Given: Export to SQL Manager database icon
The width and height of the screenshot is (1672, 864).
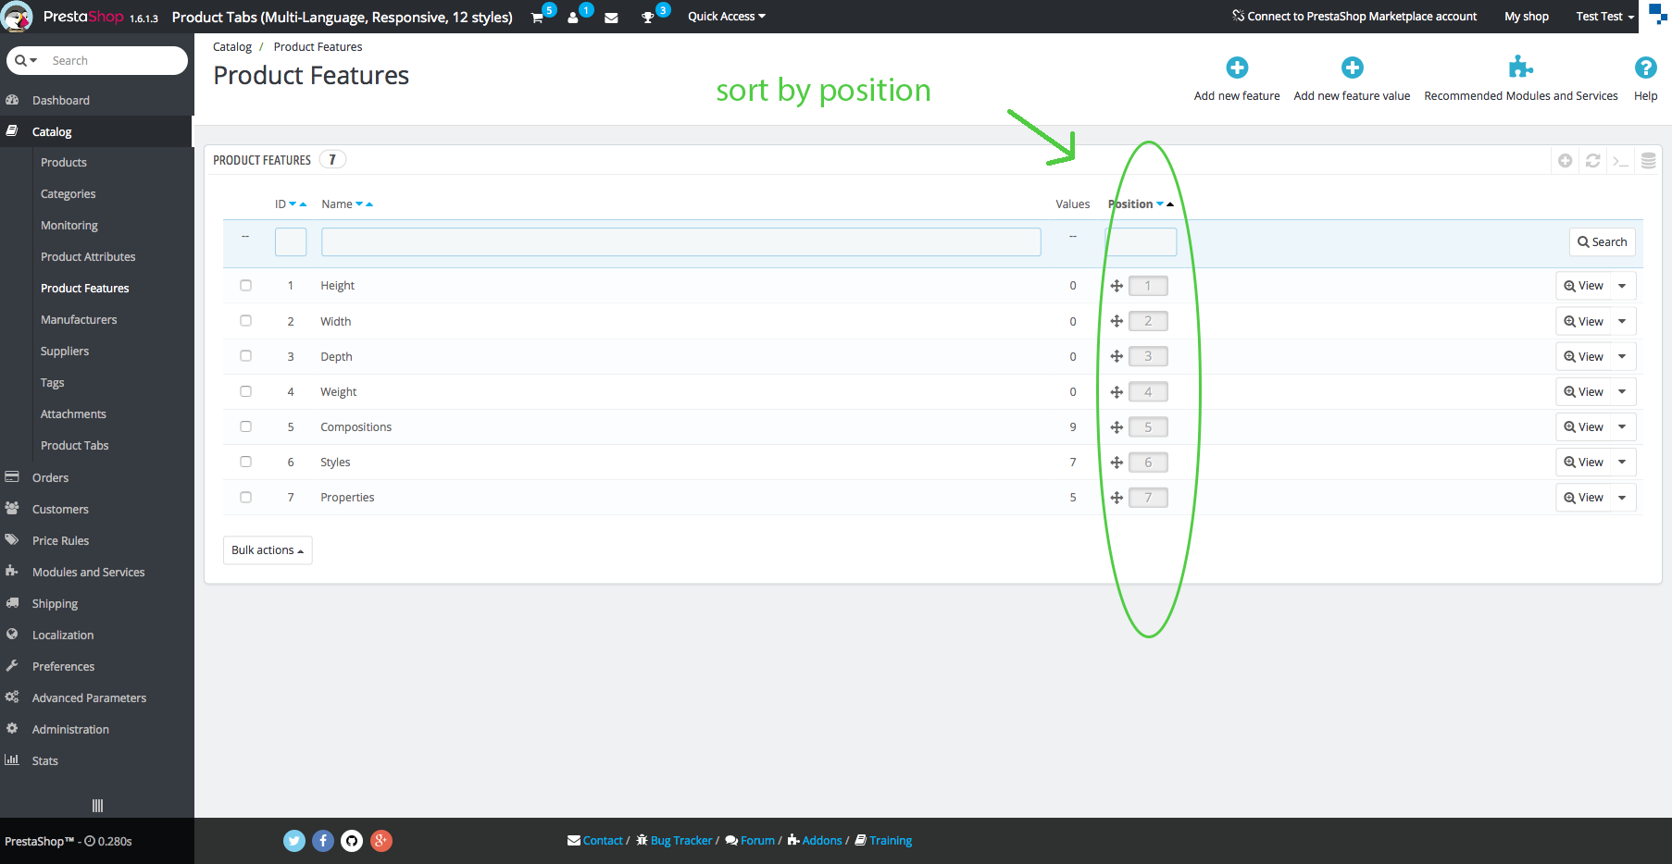Looking at the screenshot, I should 1649,161.
